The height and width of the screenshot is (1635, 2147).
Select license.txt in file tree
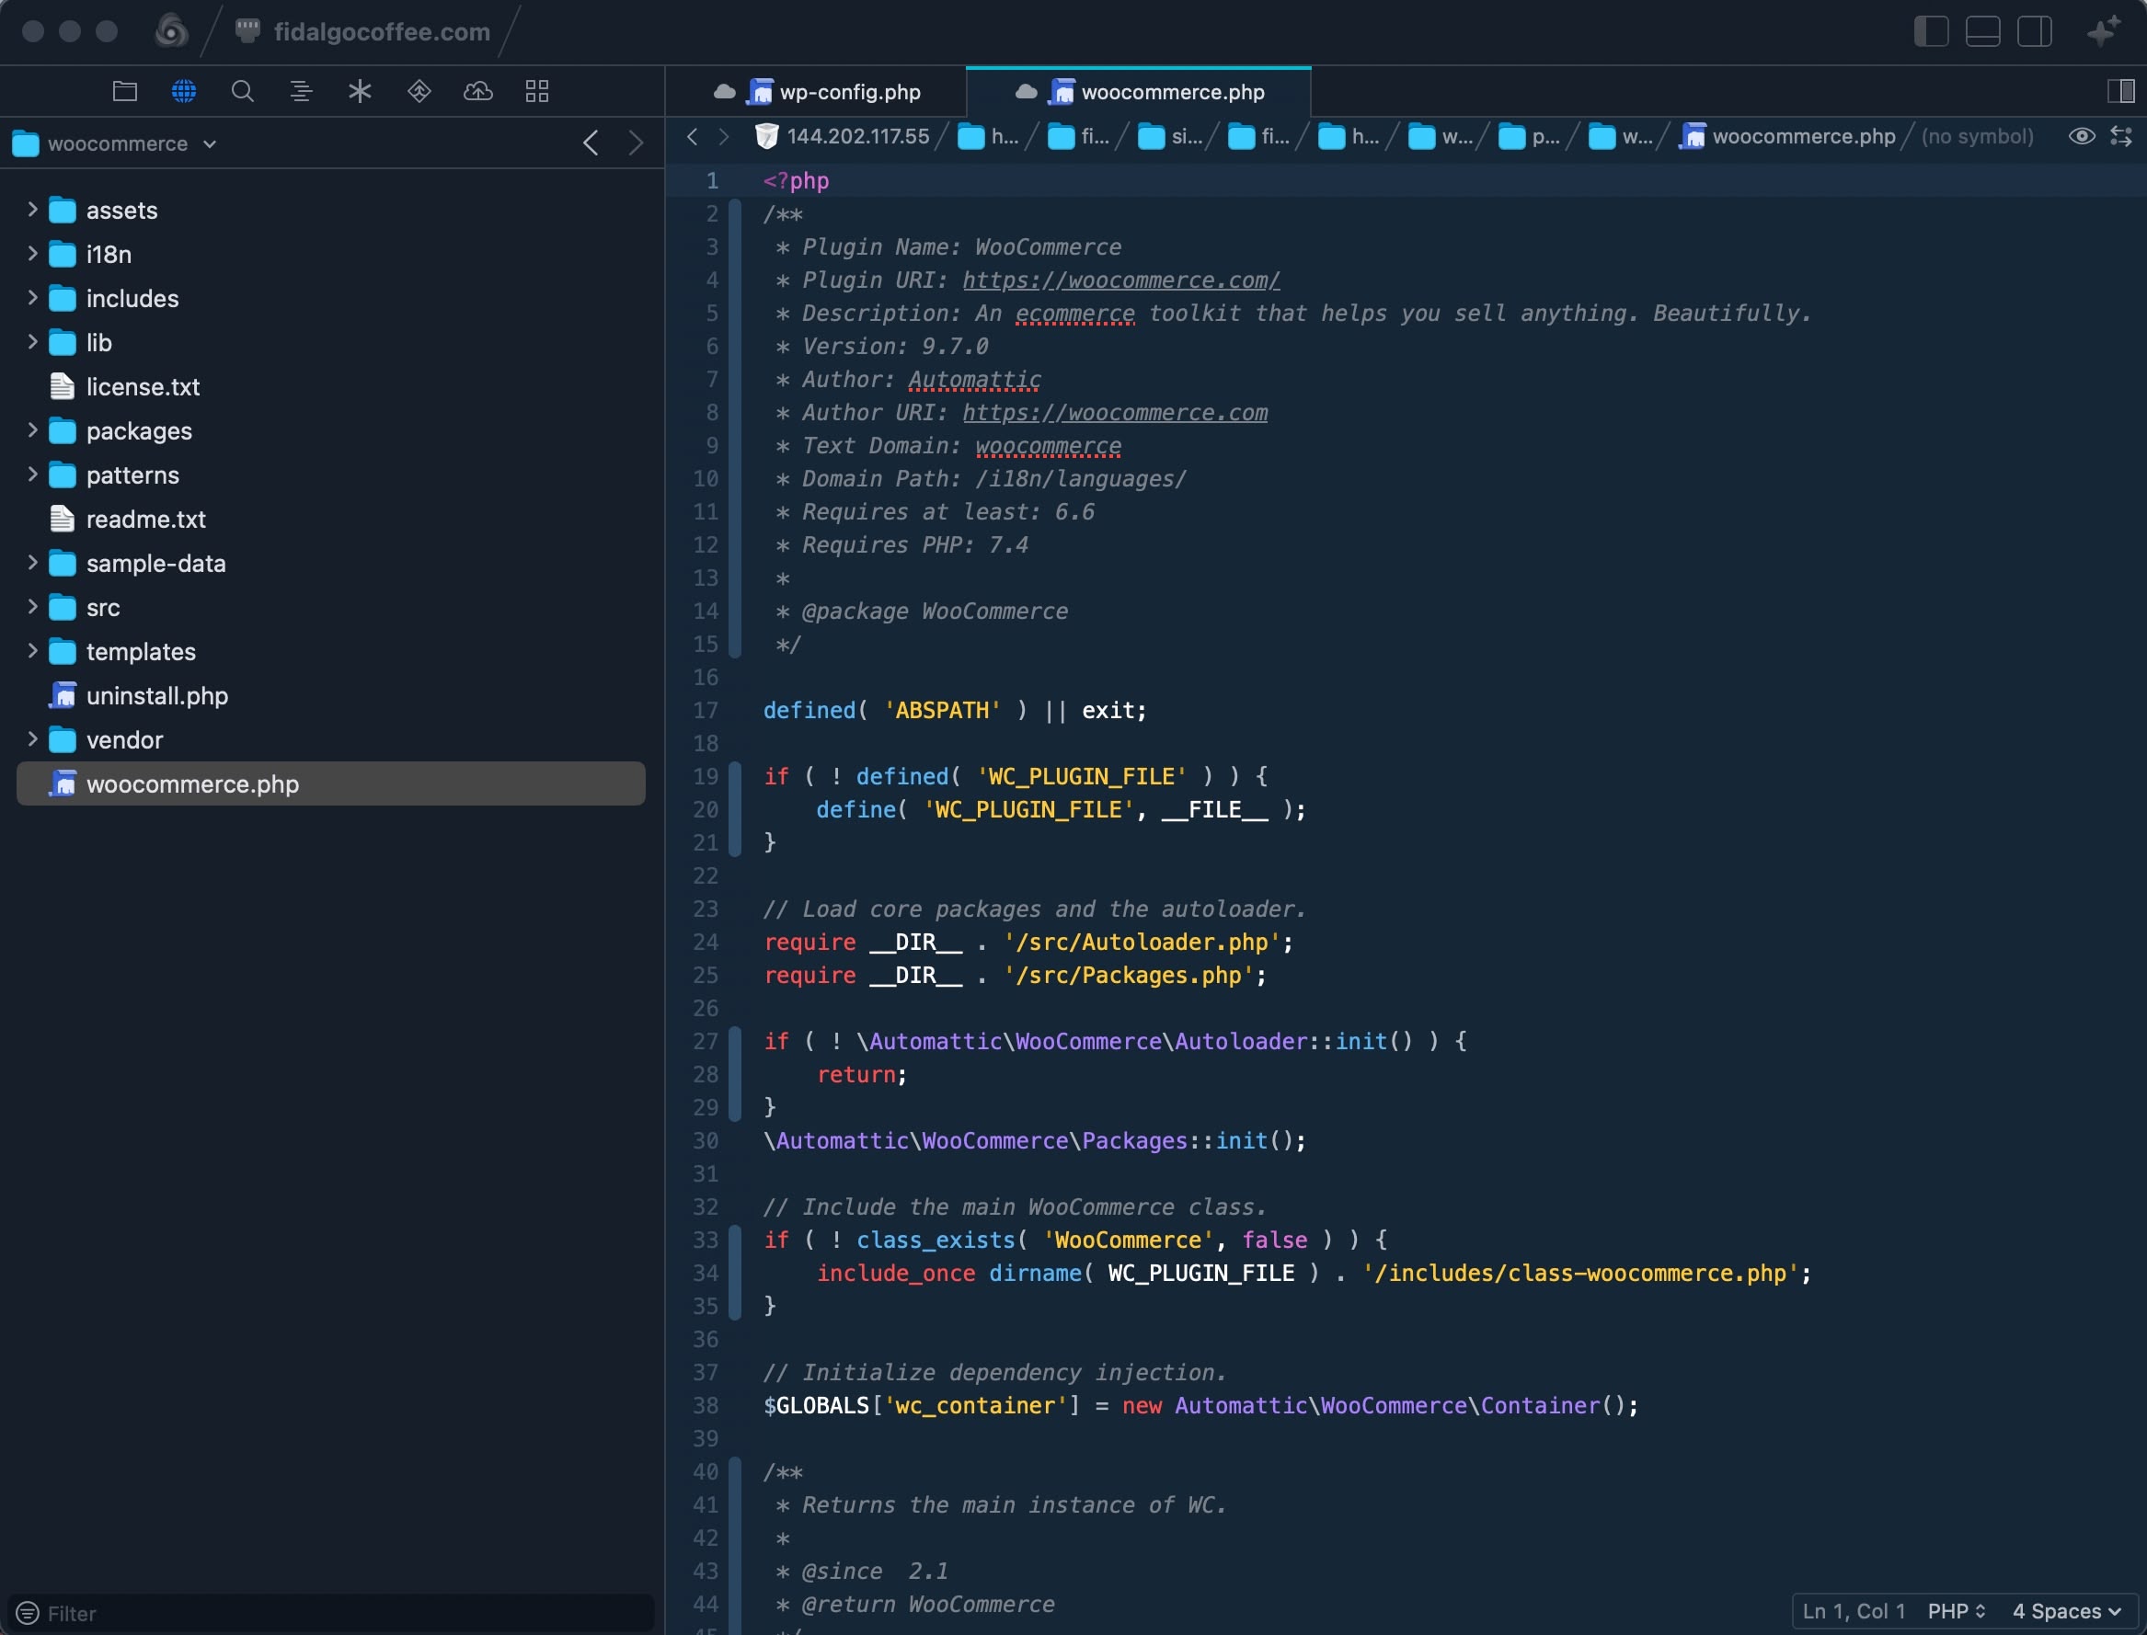point(331,386)
